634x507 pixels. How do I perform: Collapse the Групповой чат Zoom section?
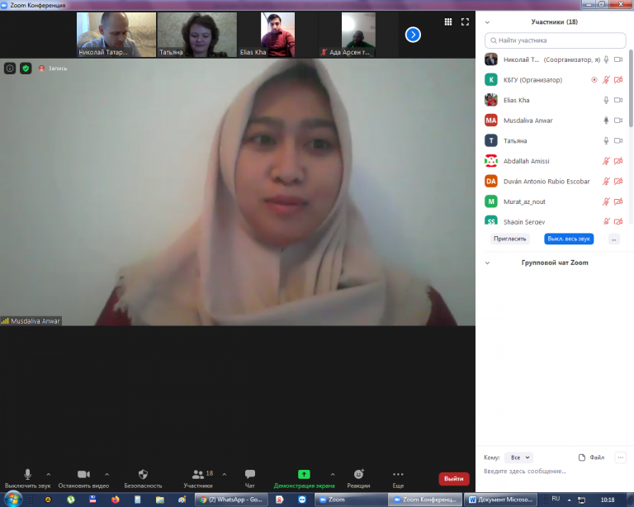point(488,263)
